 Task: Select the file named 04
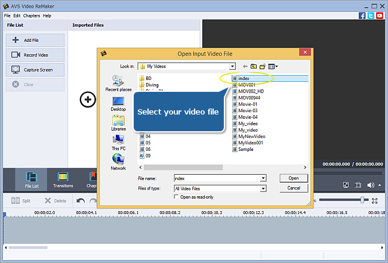tap(145, 136)
